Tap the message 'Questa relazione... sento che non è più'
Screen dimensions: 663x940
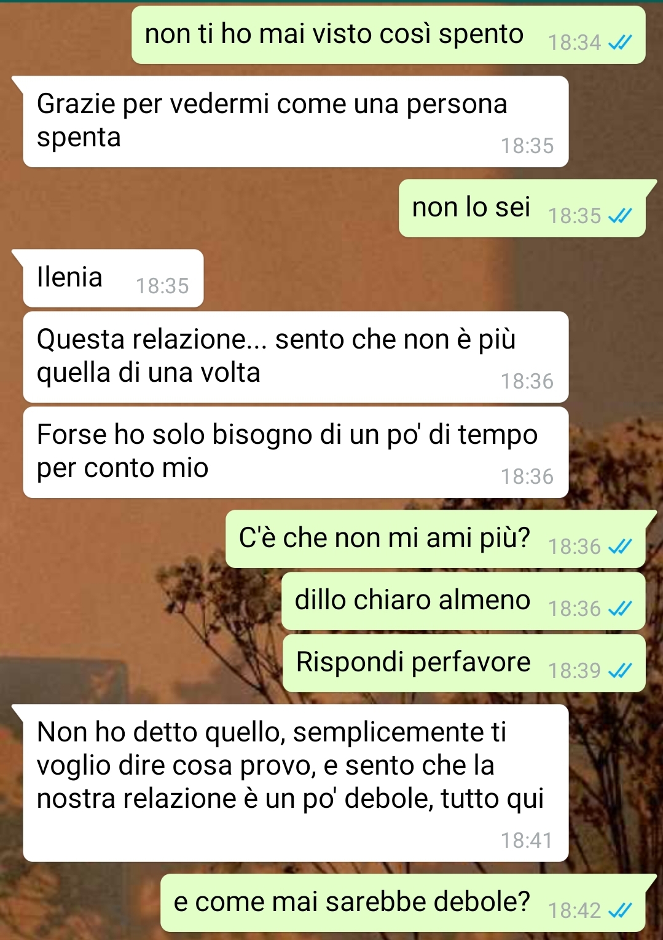pyautogui.click(x=296, y=357)
